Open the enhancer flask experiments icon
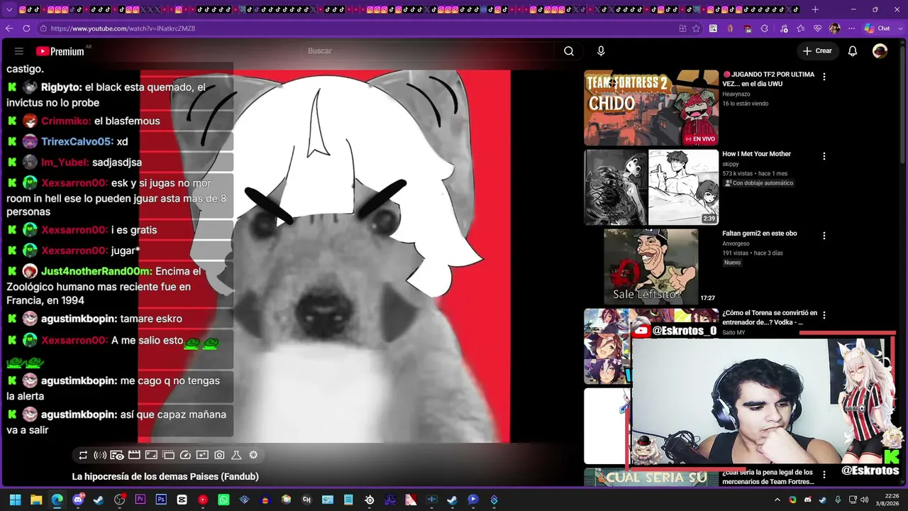 point(236,455)
